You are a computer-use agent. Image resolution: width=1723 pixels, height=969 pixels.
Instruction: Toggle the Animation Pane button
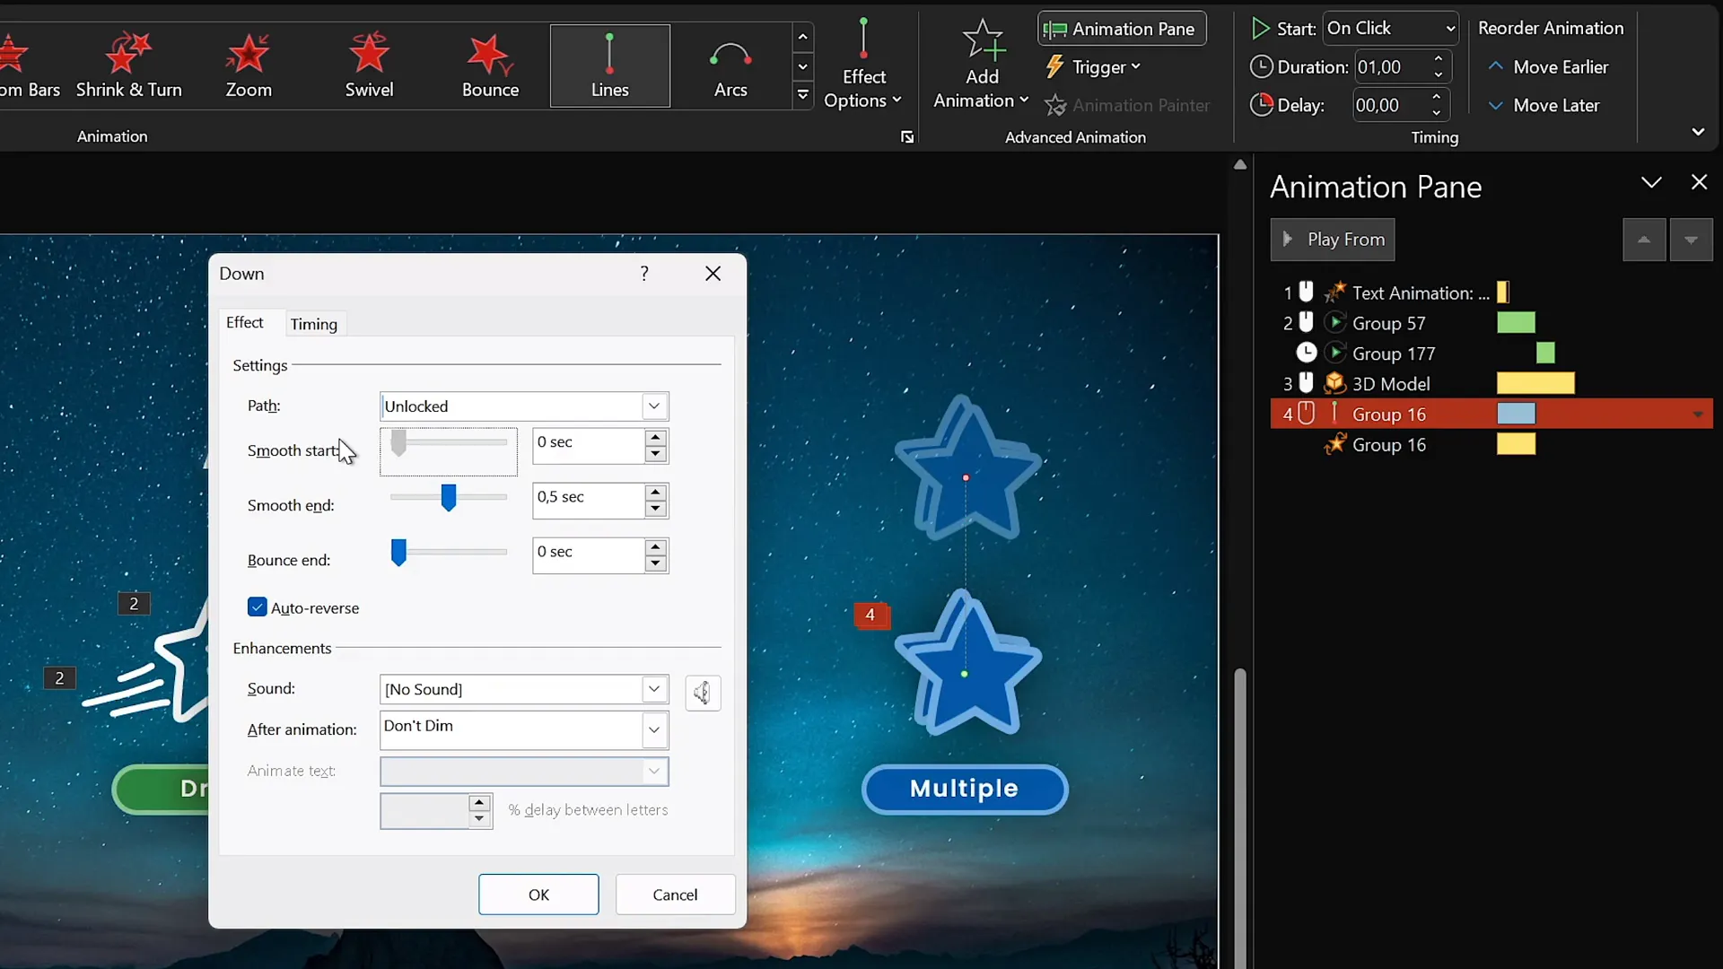(1122, 29)
